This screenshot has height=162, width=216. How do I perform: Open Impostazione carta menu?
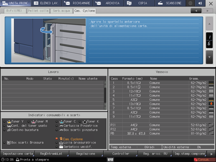(18, 154)
